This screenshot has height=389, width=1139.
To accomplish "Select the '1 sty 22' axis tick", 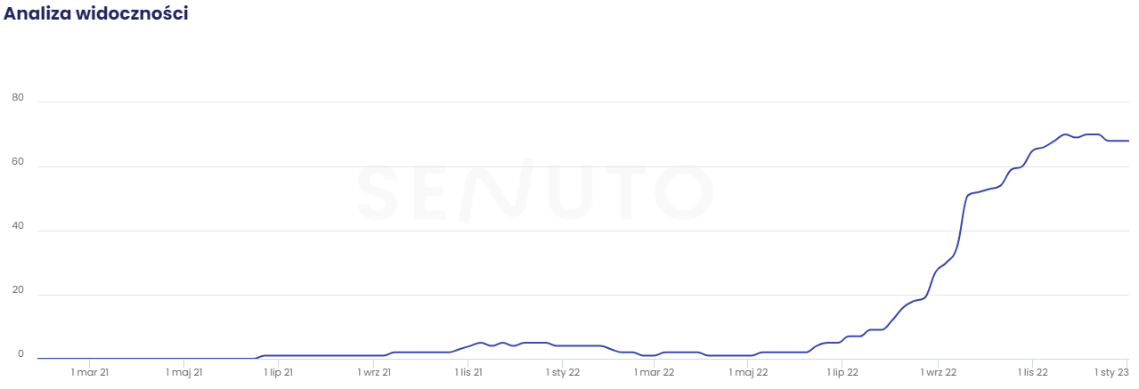I will pyautogui.click(x=563, y=373).
